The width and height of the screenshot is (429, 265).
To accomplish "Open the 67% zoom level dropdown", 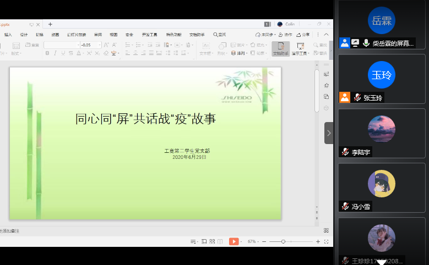I will (252, 241).
